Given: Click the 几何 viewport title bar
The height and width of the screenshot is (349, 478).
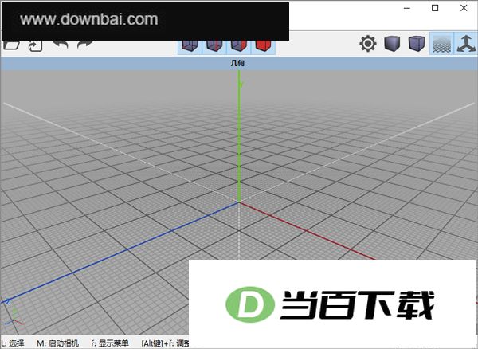Looking at the screenshot, I should pos(238,63).
